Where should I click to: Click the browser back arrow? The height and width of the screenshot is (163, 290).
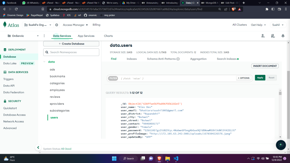coord(4,9)
